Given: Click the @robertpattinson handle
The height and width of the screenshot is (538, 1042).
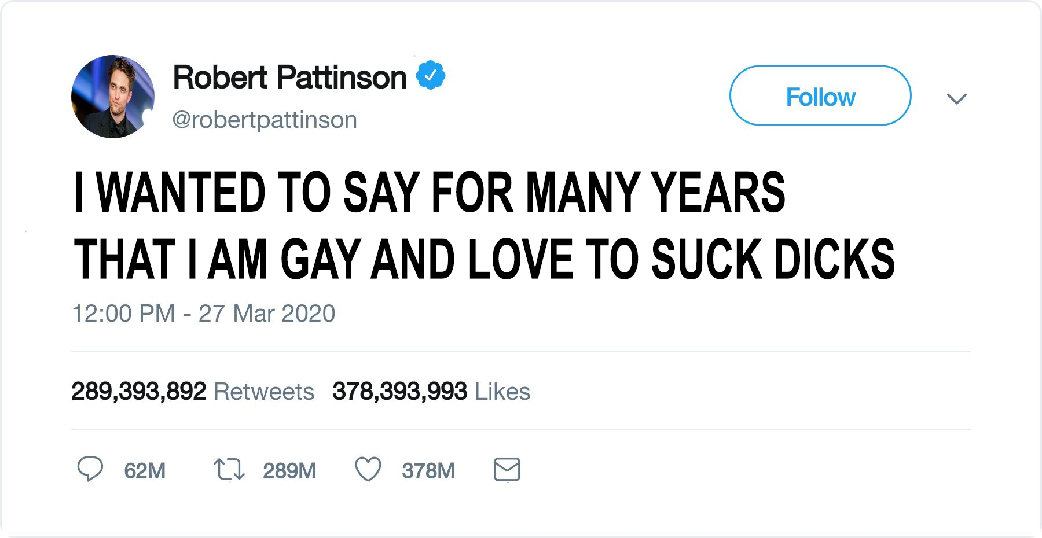Looking at the screenshot, I should coord(265,120).
